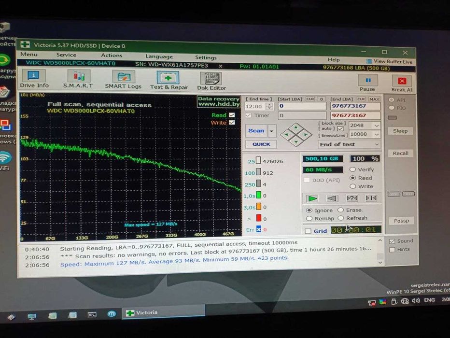Open the Scan button dropdown arrow
The height and width of the screenshot is (338, 450).
tap(271, 131)
